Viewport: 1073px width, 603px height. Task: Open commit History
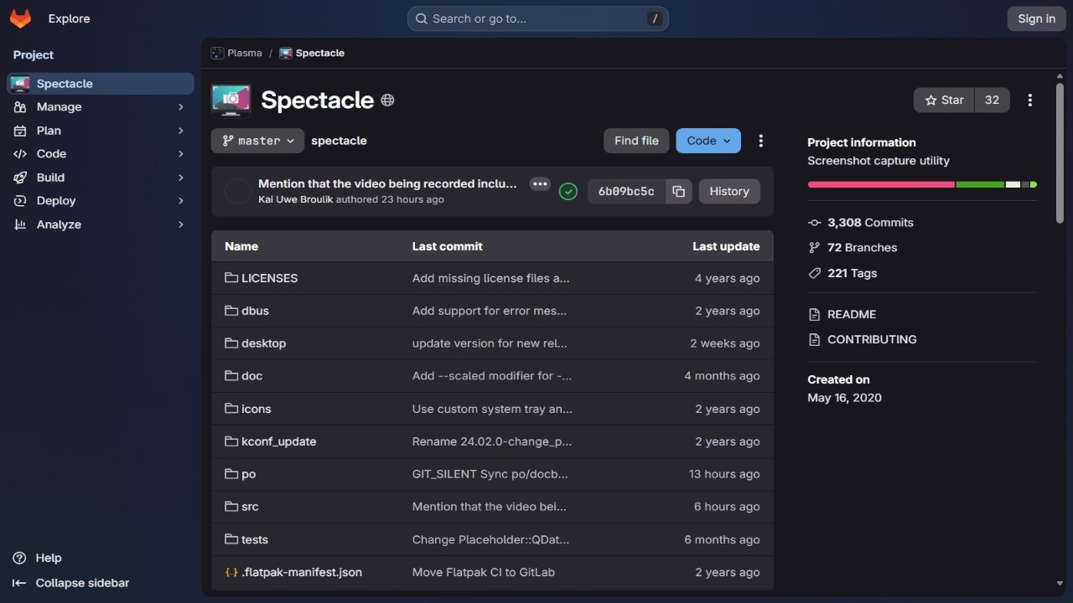coord(729,191)
